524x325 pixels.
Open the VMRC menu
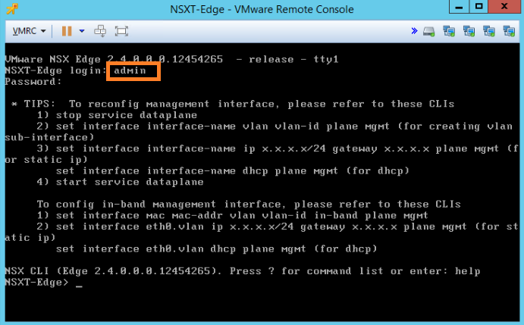pos(29,32)
